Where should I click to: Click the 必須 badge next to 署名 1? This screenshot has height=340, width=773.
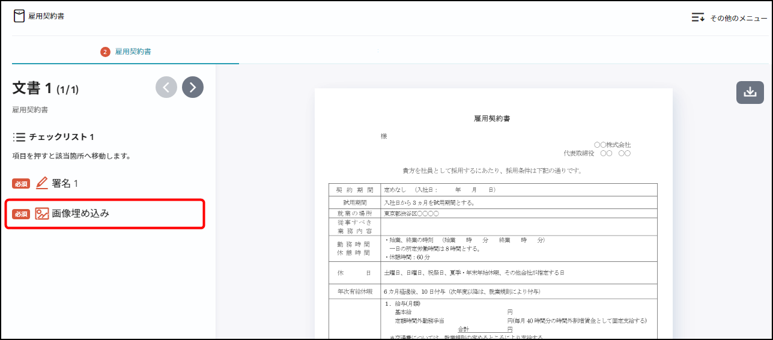[21, 184]
